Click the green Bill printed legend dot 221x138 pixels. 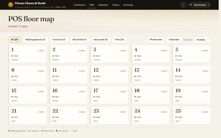coord(42,131)
